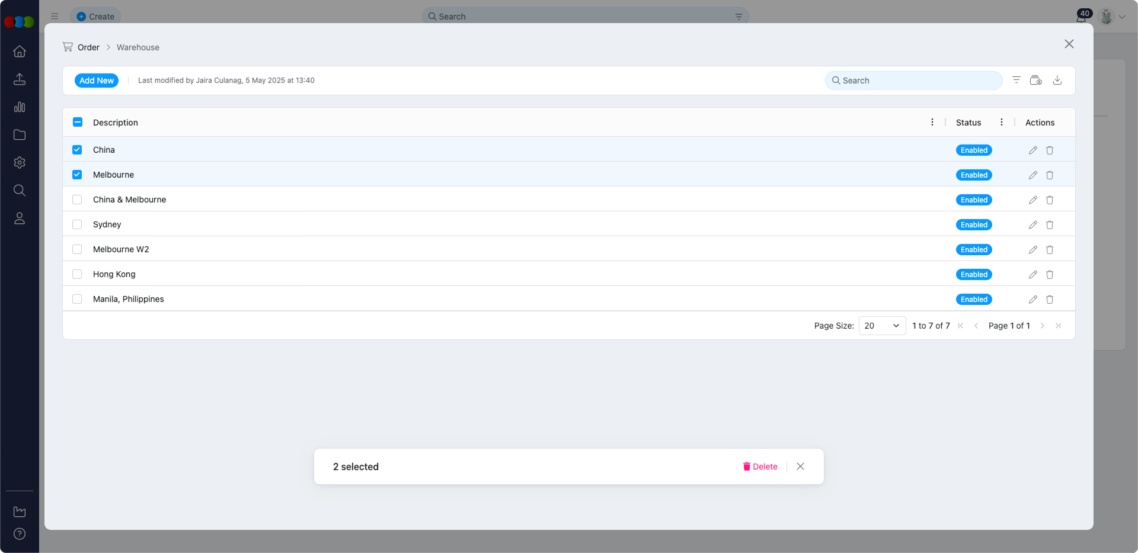Viewport: 1138px width, 553px height.
Task: Click the download icon in the toolbar
Action: pos(1057,81)
